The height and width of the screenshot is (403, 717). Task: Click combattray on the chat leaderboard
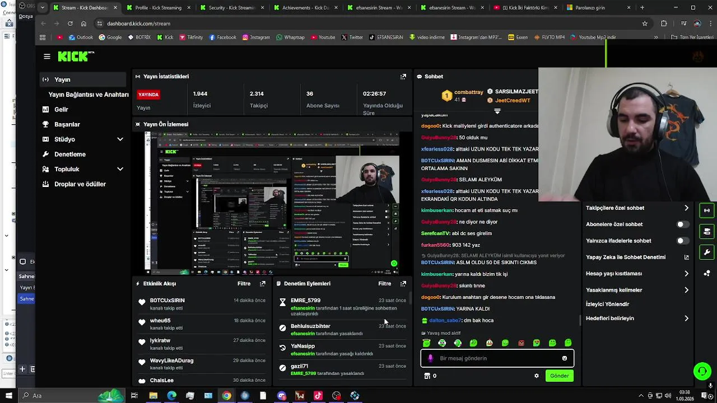click(x=468, y=92)
